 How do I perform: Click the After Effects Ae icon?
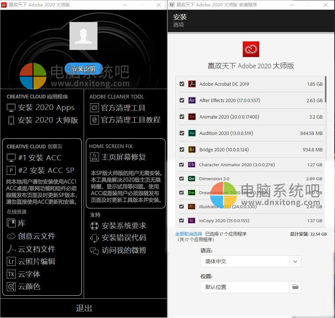(192, 100)
